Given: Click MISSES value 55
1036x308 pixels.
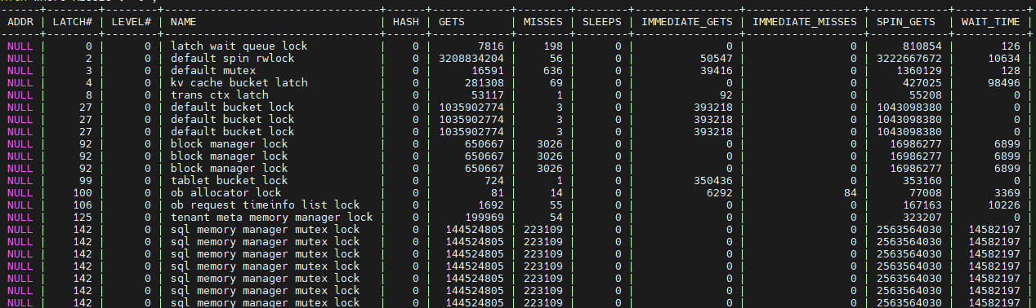Looking at the screenshot, I should click(x=556, y=205).
